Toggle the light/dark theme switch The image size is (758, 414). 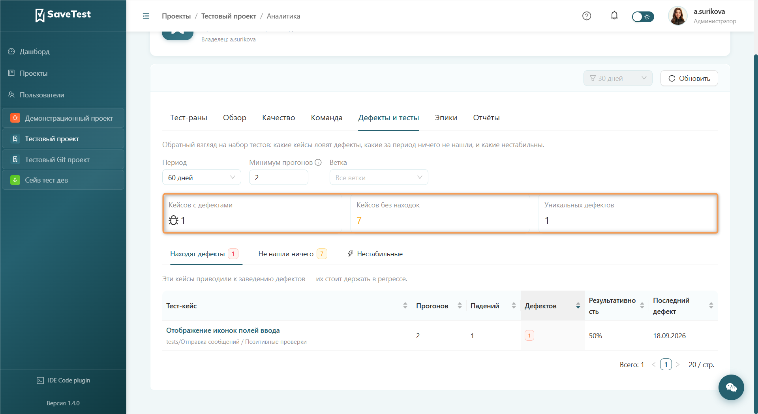coord(643,17)
